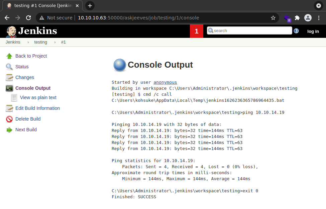Open View as plain text link

pos(38,97)
